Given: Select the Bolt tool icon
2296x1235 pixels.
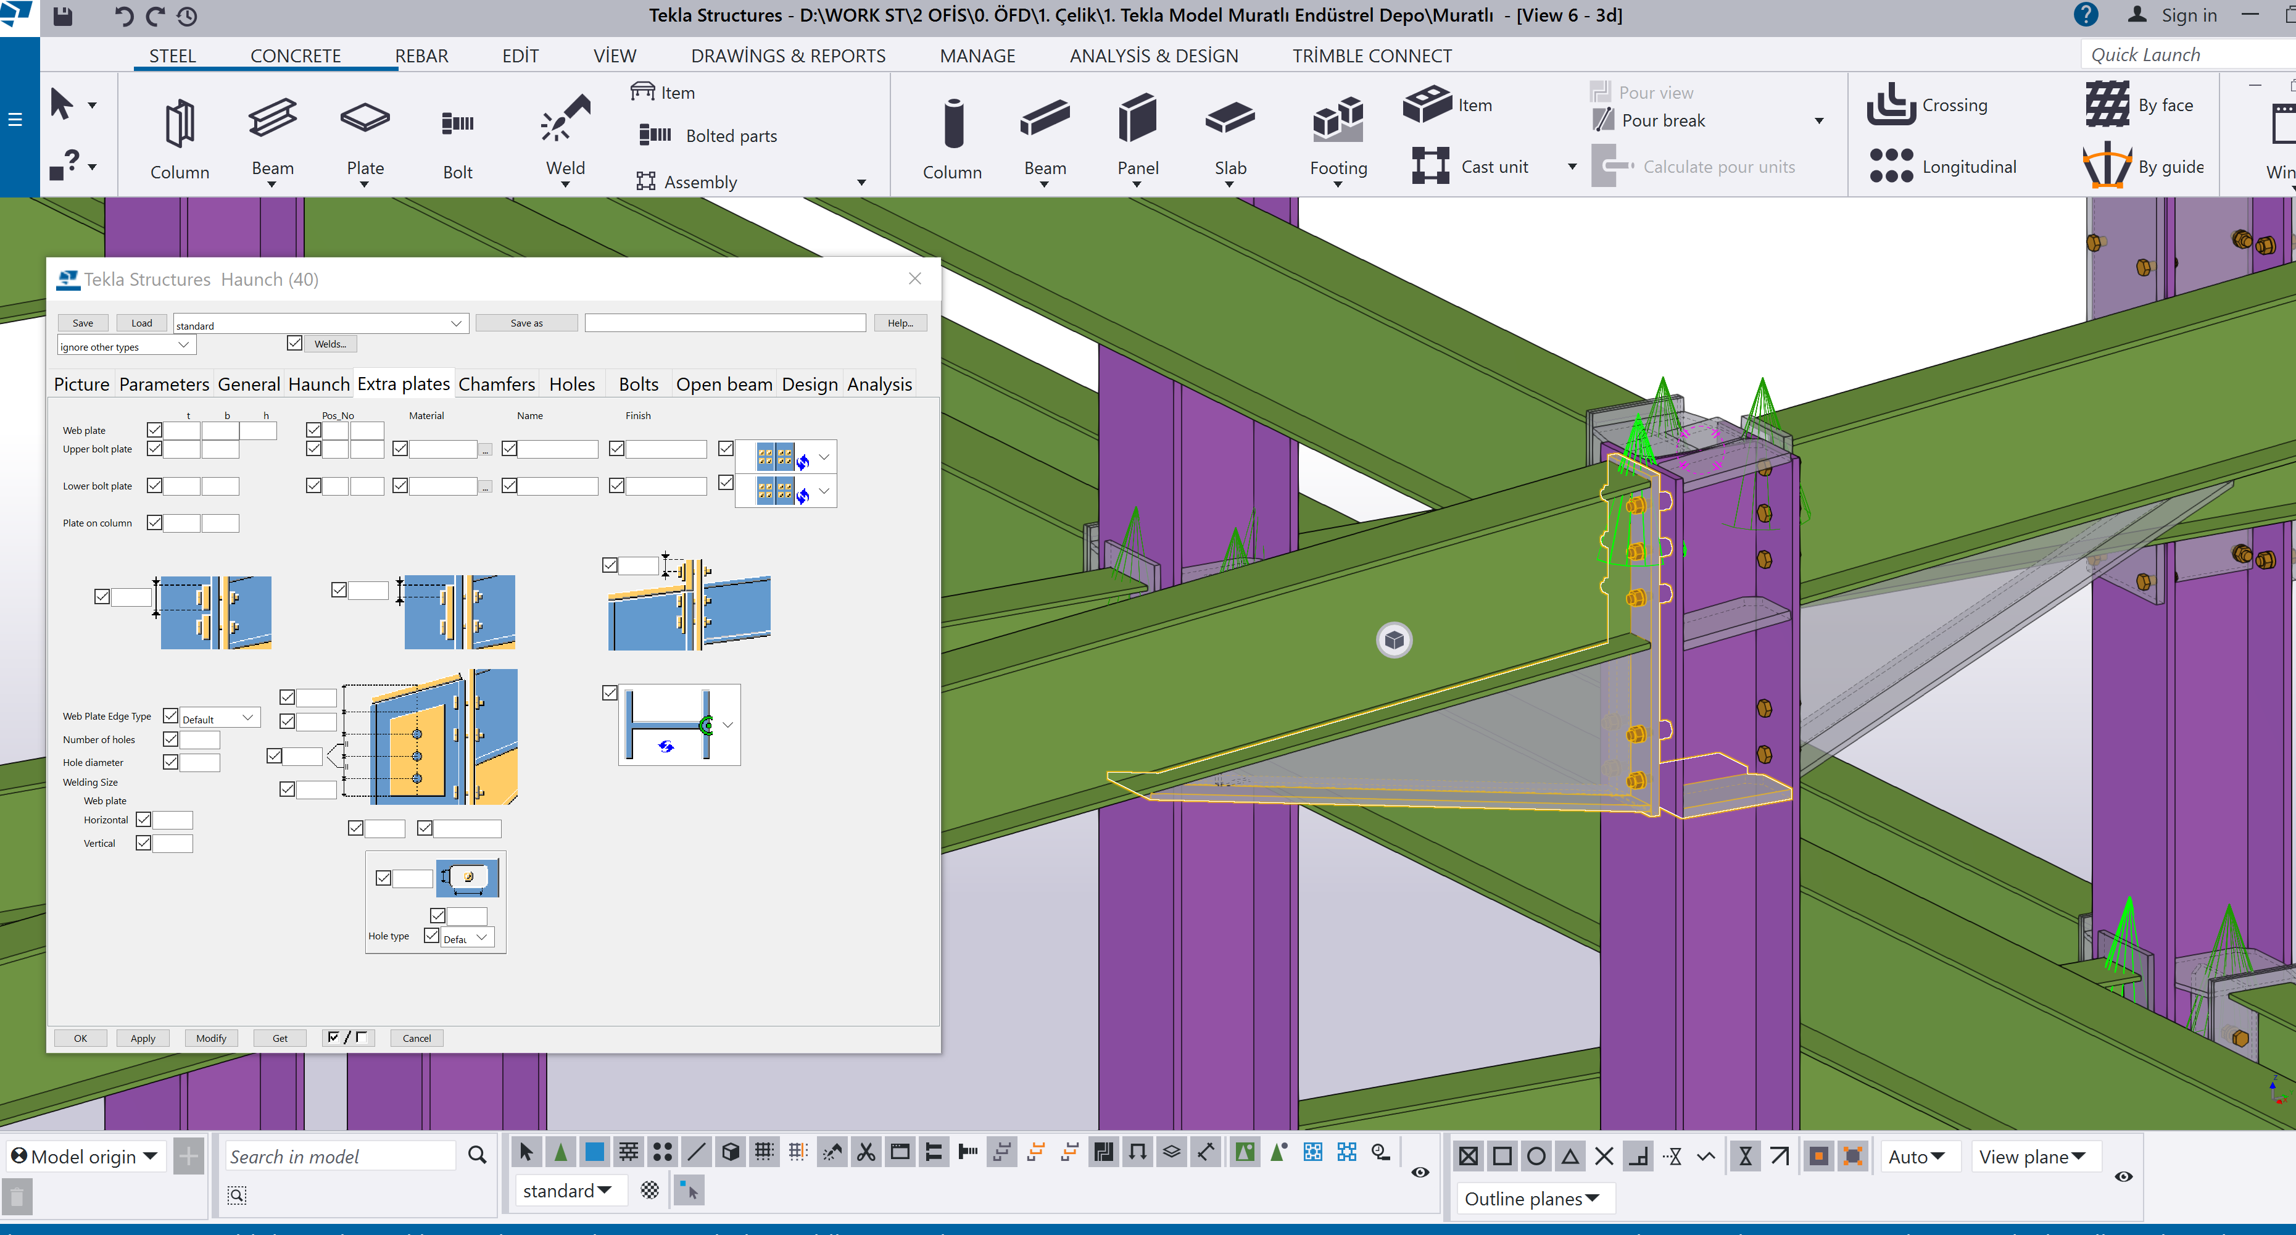Looking at the screenshot, I should [457, 123].
